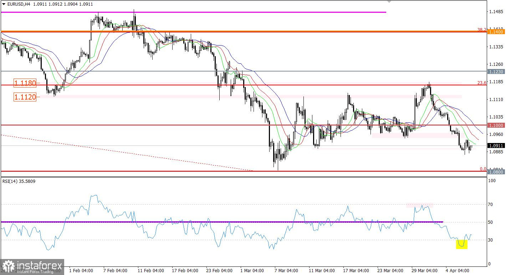Click the current price tag 1.0911

(x=496, y=146)
